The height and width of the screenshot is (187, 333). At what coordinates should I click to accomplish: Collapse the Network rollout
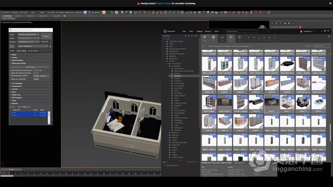tap(30, 103)
